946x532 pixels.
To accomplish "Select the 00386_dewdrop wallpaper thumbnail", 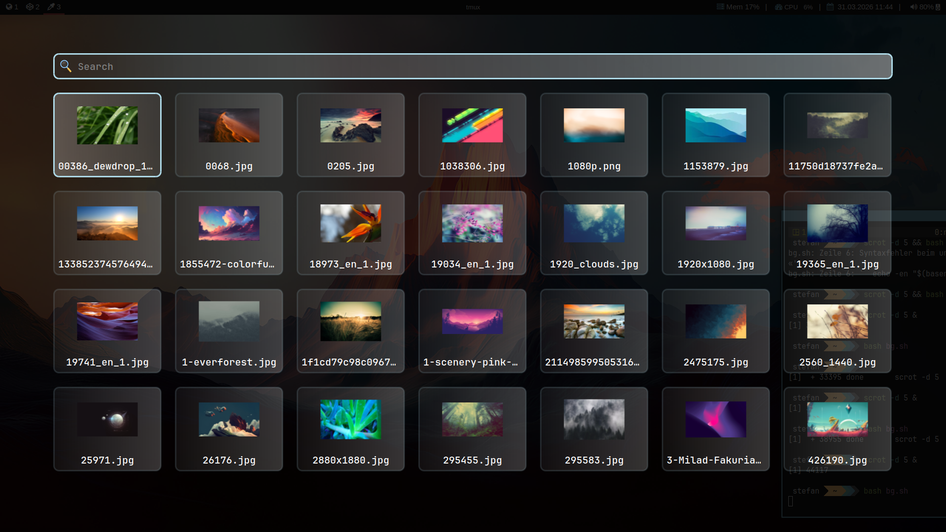I will (x=107, y=135).
